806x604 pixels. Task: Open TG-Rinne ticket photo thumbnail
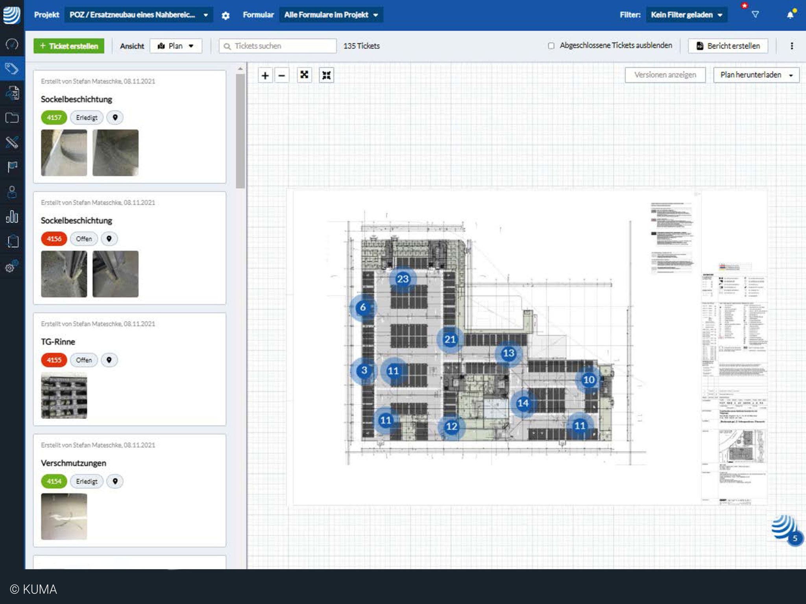[x=64, y=395]
